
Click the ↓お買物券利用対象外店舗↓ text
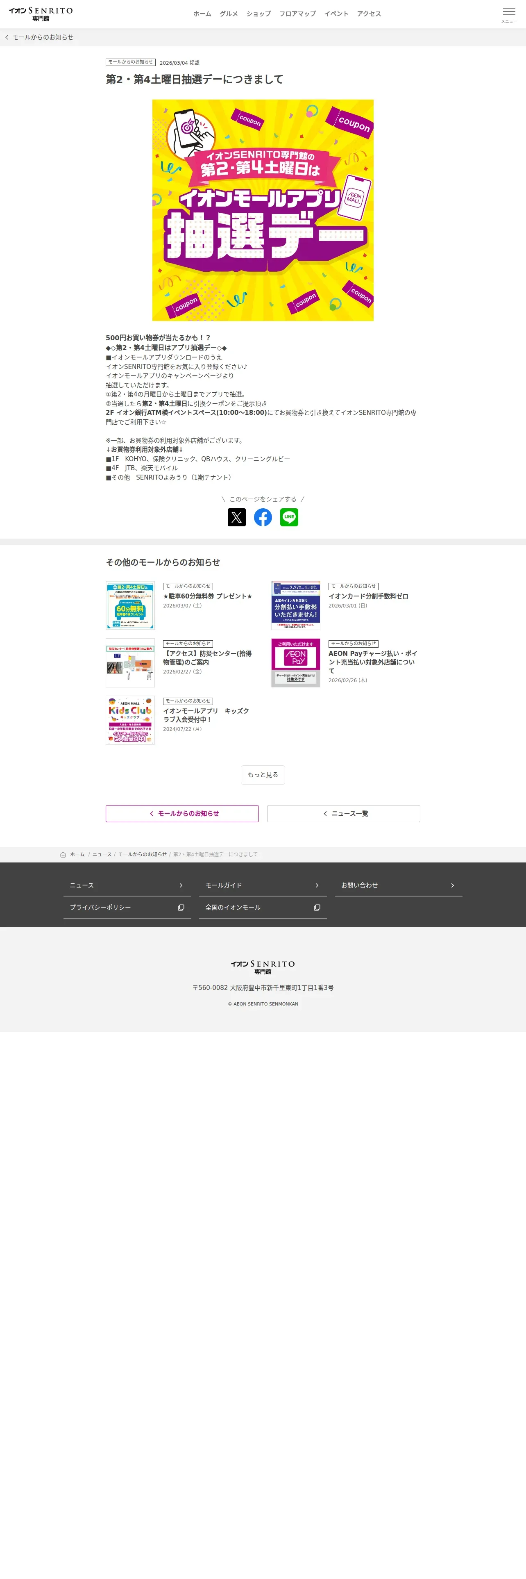click(145, 449)
